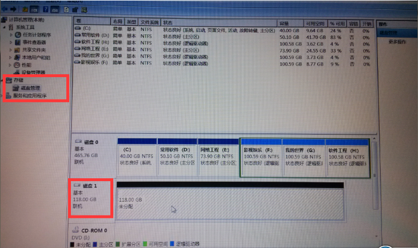
Task: Click the 设备管理器 device icon
Action: tap(17, 72)
